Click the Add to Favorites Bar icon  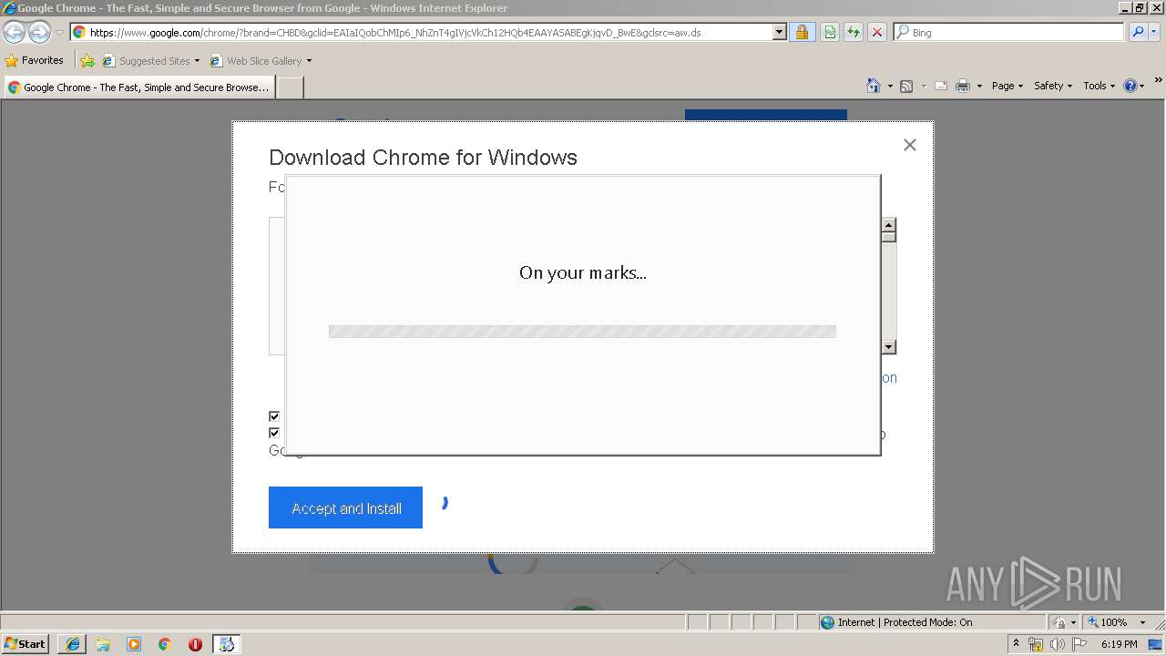pos(87,61)
